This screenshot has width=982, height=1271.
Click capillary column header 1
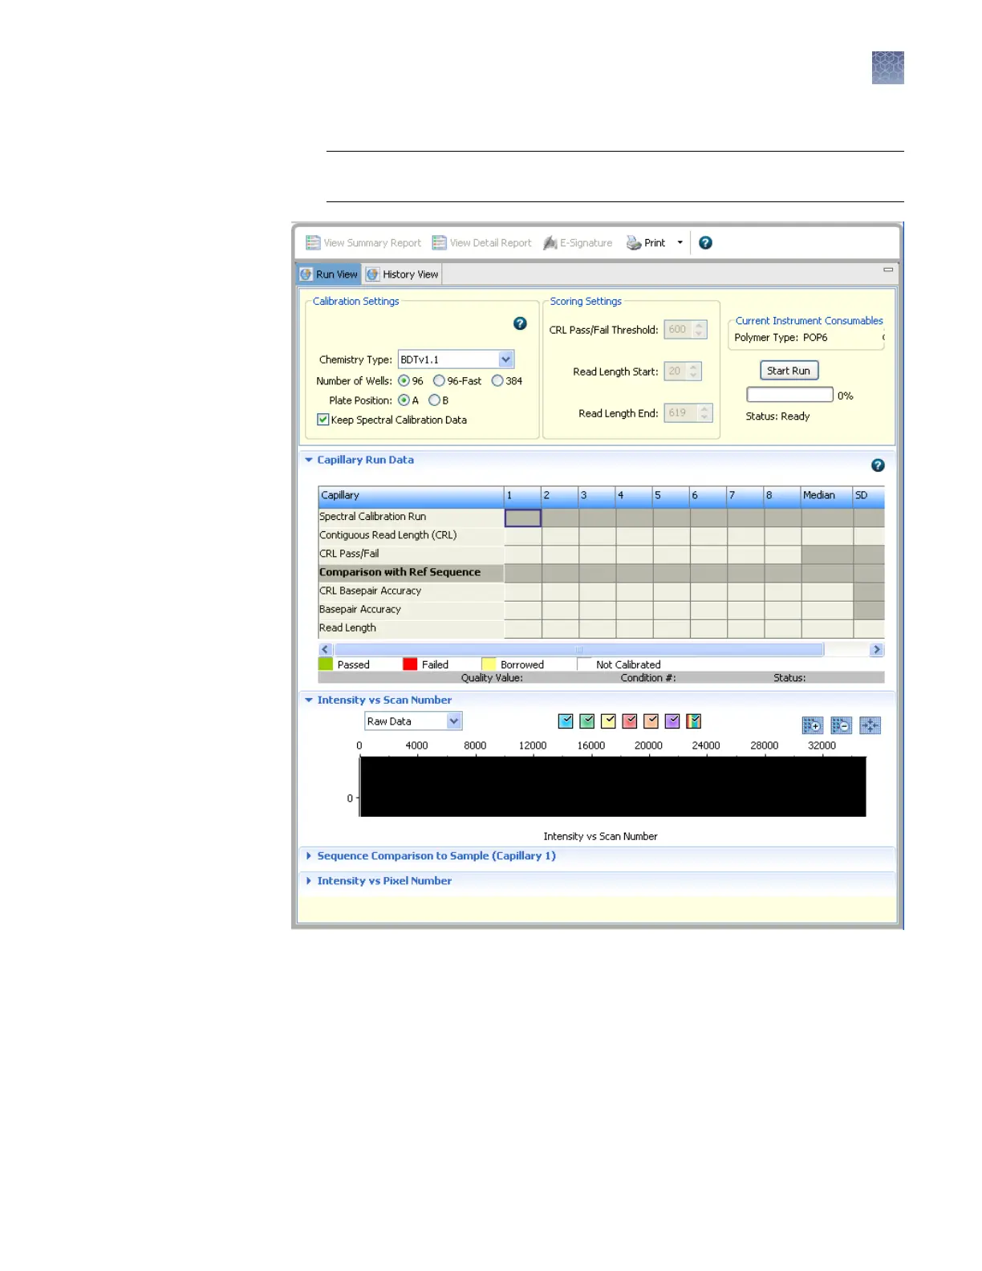click(x=522, y=496)
